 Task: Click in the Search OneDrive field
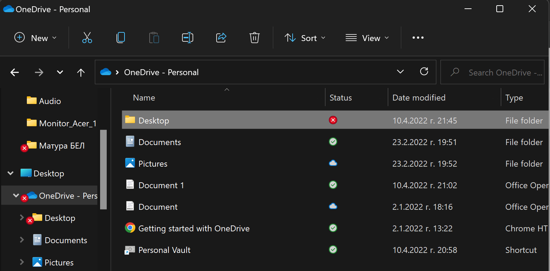coord(492,72)
